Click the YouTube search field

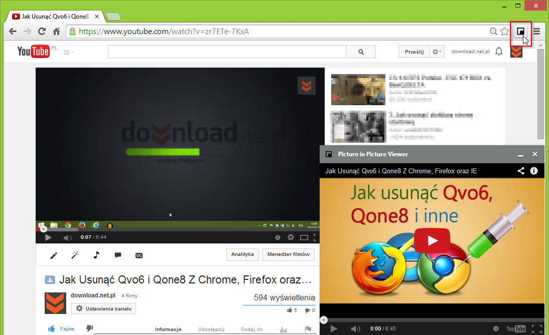[227, 52]
